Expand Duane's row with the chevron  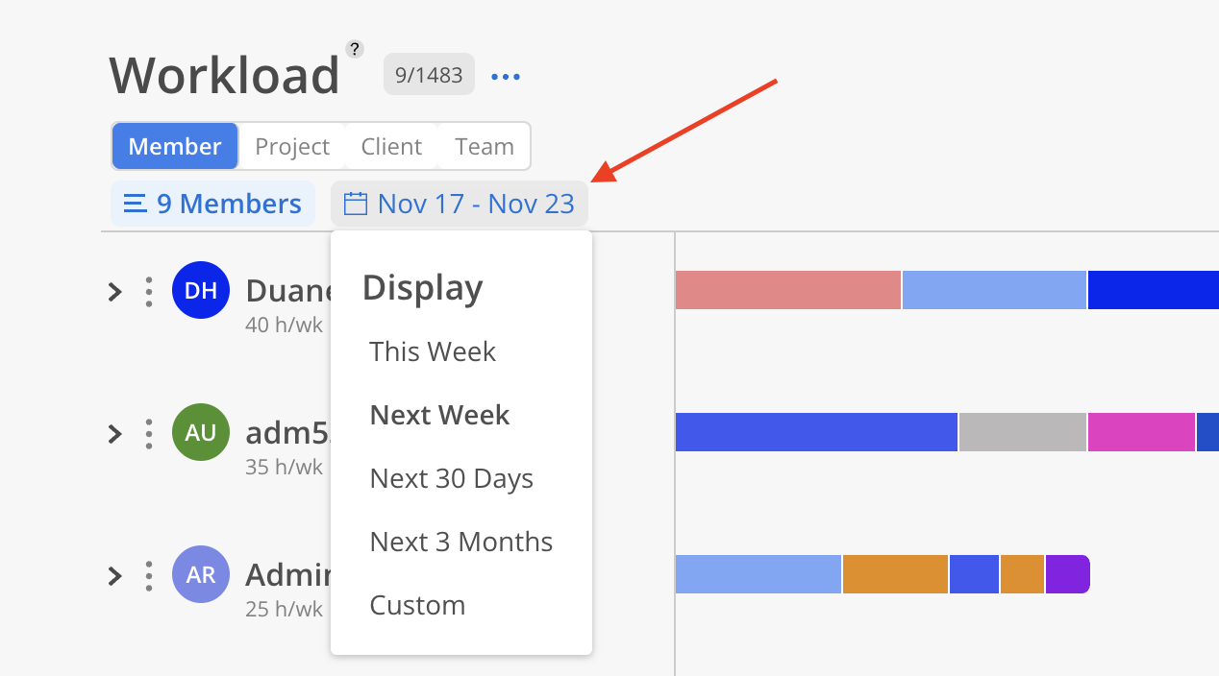tap(115, 292)
